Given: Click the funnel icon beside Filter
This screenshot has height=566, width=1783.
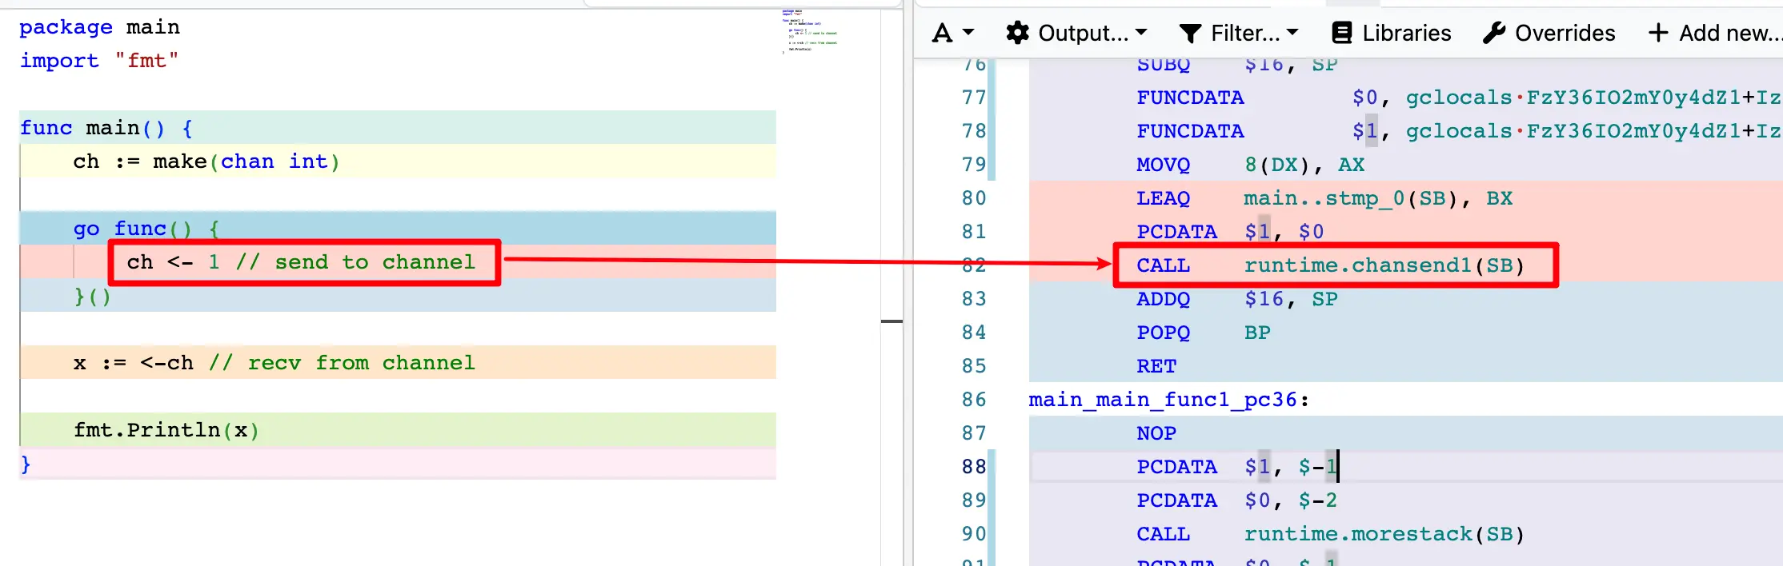Looking at the screenshot, I should [1190, 33].
